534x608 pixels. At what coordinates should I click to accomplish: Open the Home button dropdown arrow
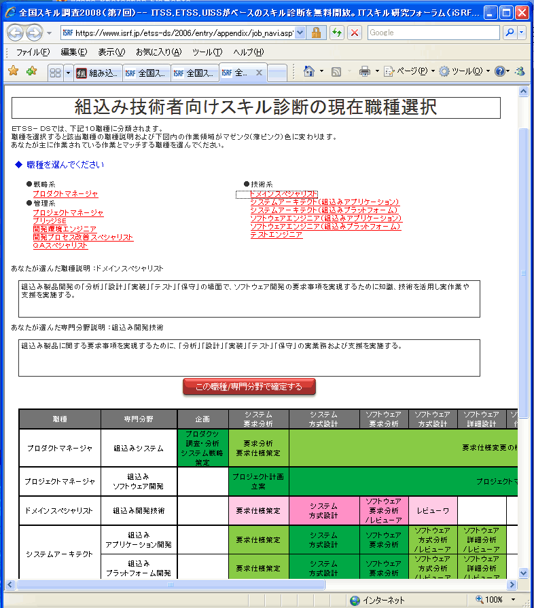[x=322, y=71]
